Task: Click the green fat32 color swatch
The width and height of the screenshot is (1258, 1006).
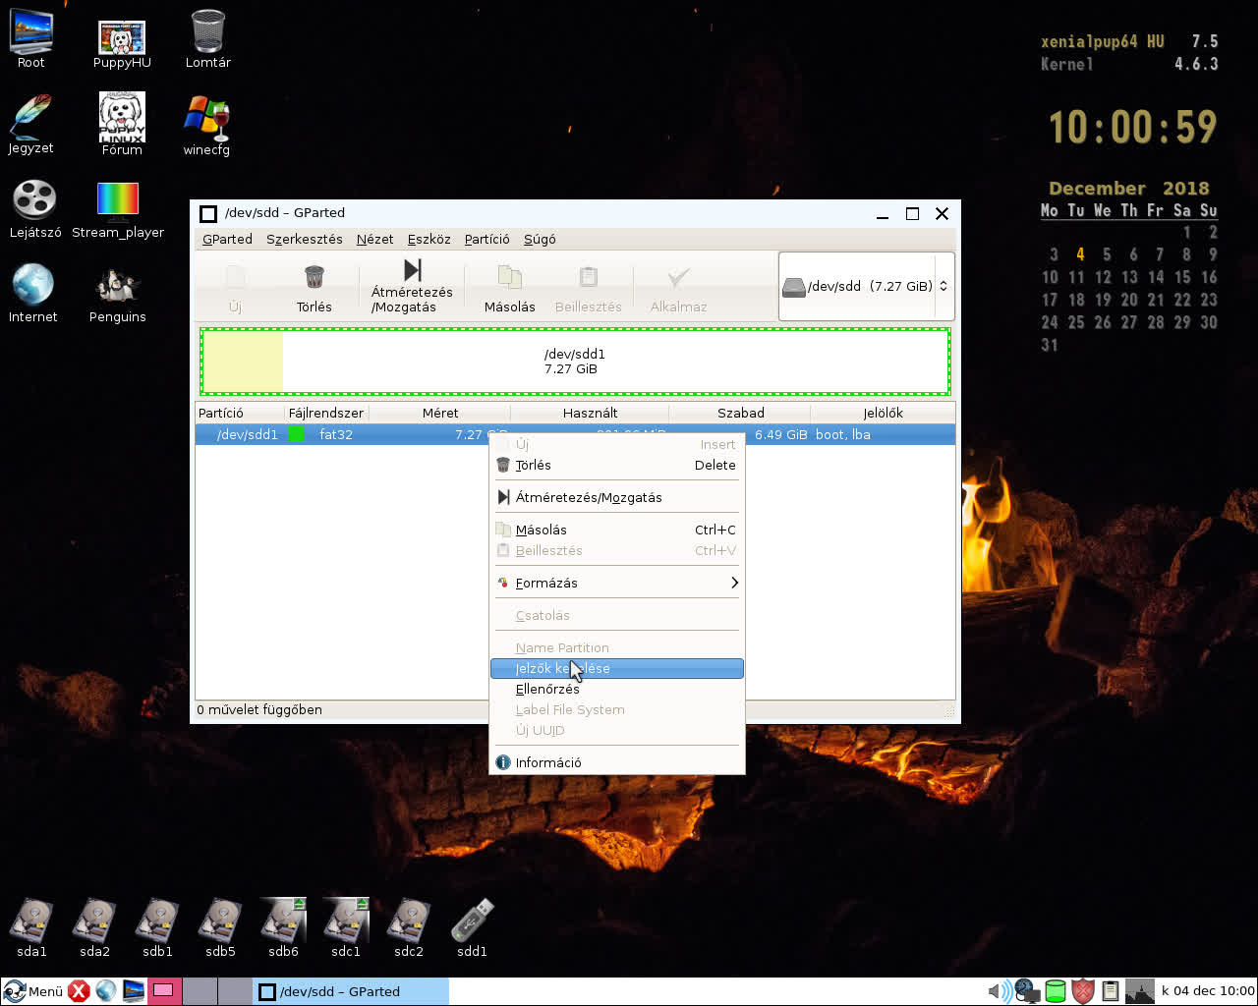Action: click(x=297, y=434)
